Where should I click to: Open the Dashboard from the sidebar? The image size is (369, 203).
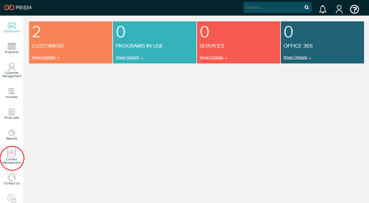tap(12, 27)
